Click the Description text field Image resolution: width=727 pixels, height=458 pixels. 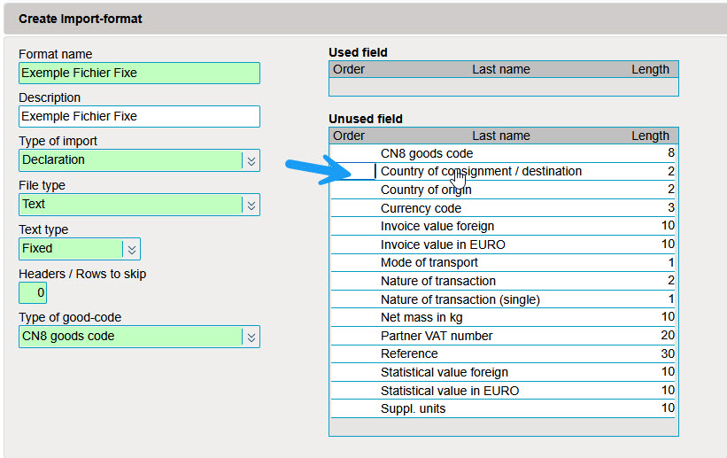(x=139, y=116)
